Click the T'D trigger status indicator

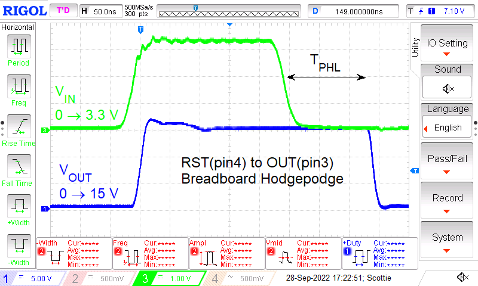(x=63, y=11)
